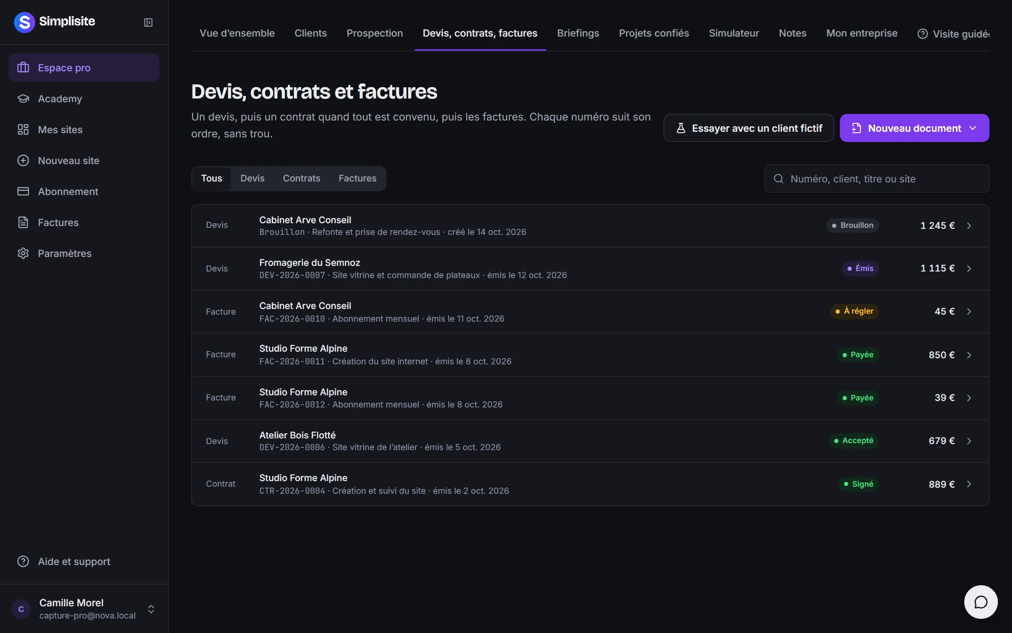The height and width of the screenshot is (633, 1012).
Task: Open Paramètres gear icon
Action: (x=23, y=253)
